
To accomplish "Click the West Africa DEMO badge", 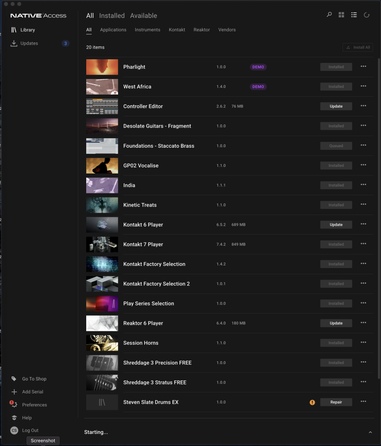I will (258, 87).
